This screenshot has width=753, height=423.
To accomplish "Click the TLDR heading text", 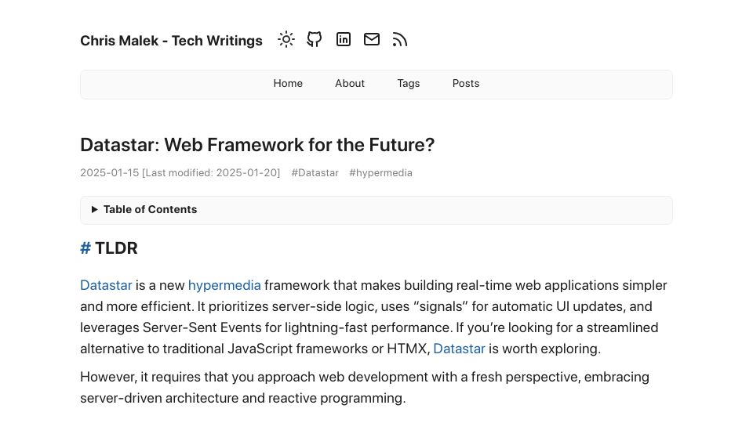I will [x=116, y=248].
